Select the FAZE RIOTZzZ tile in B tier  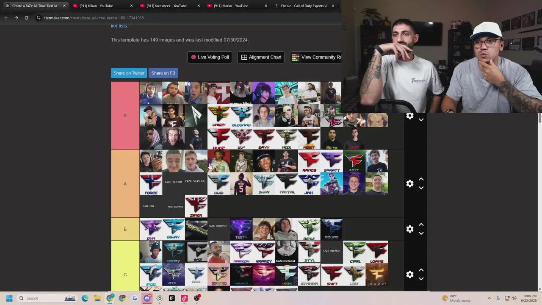tap(218, 229)
